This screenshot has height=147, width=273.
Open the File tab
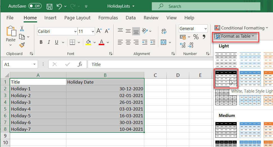10,18
